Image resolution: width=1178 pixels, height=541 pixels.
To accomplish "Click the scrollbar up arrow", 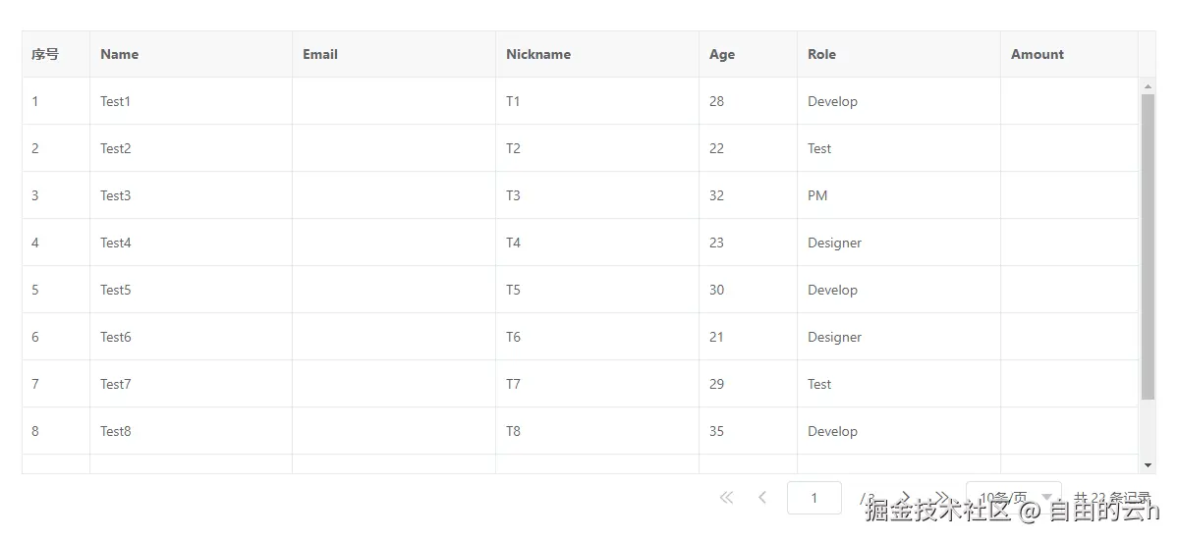I will 1148,86.
